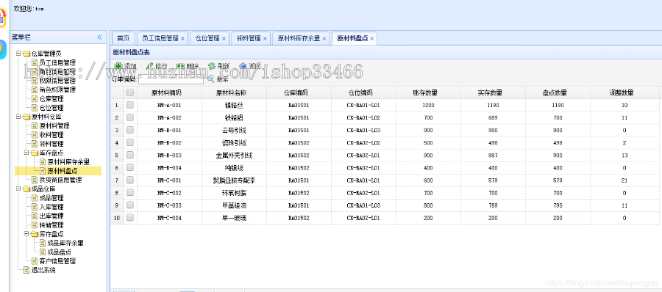Image resolution: width=662 pixels, height=292 pixels.
Task: Open 仓库管理 in the menu tree
Action: pos(51,99)
